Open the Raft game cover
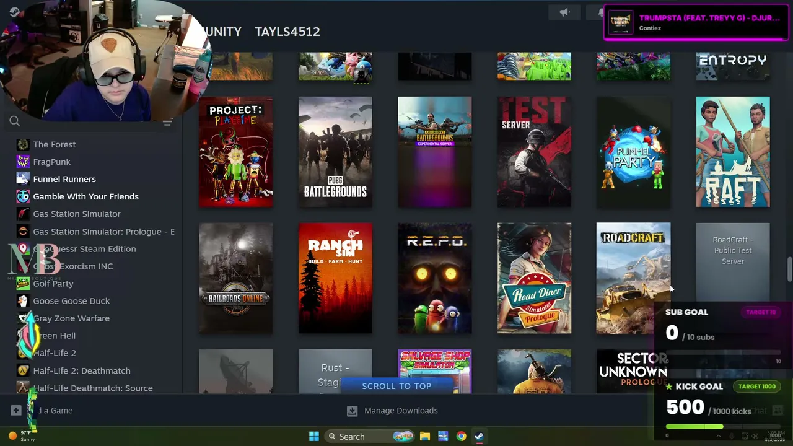This screenshot has width=793, height=446. [733, 152]
